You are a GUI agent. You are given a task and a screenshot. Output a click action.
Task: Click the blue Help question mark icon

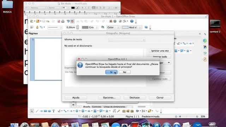pos(132,21)
